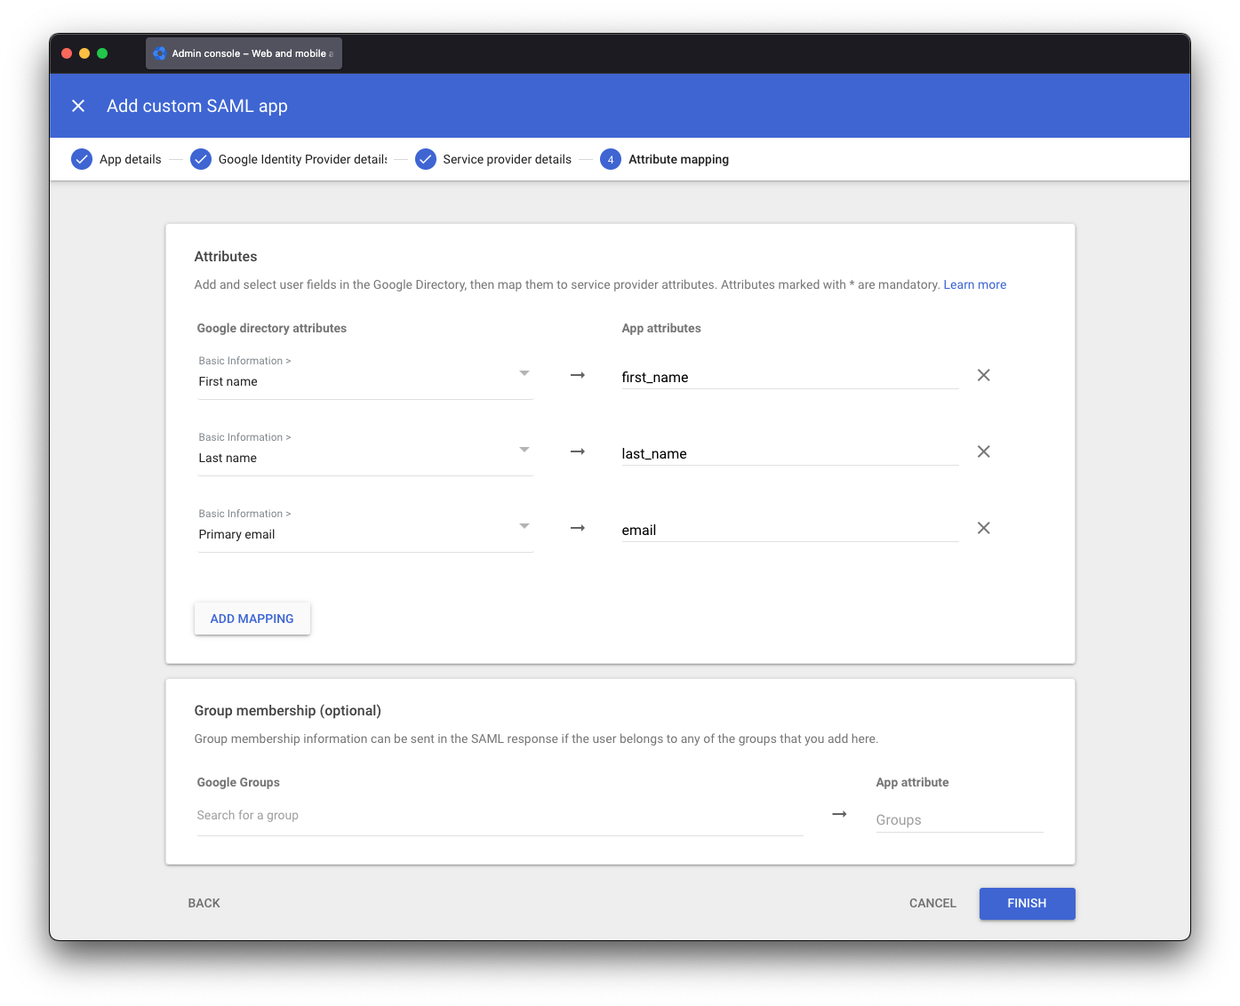The image size is (1240, 1006).
Task: Remove the first_name attribute mapping
Action: coord(983,375)
